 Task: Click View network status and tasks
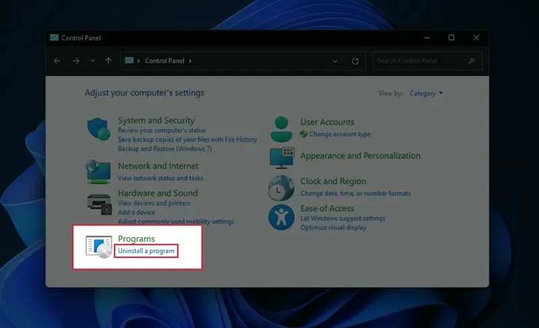pos(160,178)
